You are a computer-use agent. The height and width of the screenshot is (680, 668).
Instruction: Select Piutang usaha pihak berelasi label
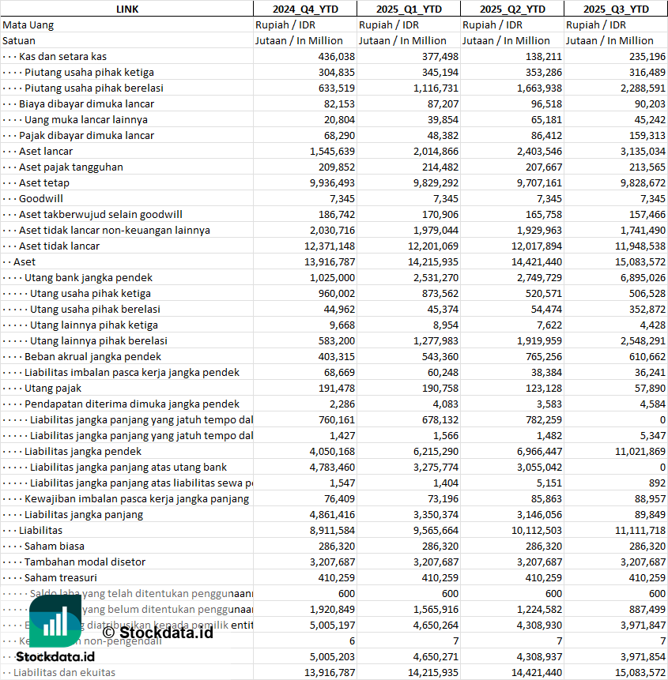(x=94, y=88)
